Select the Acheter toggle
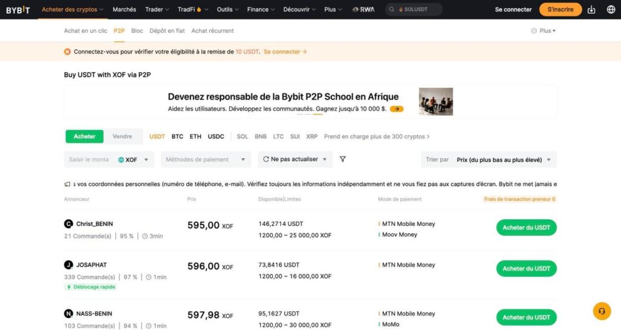 click(84, 136)
